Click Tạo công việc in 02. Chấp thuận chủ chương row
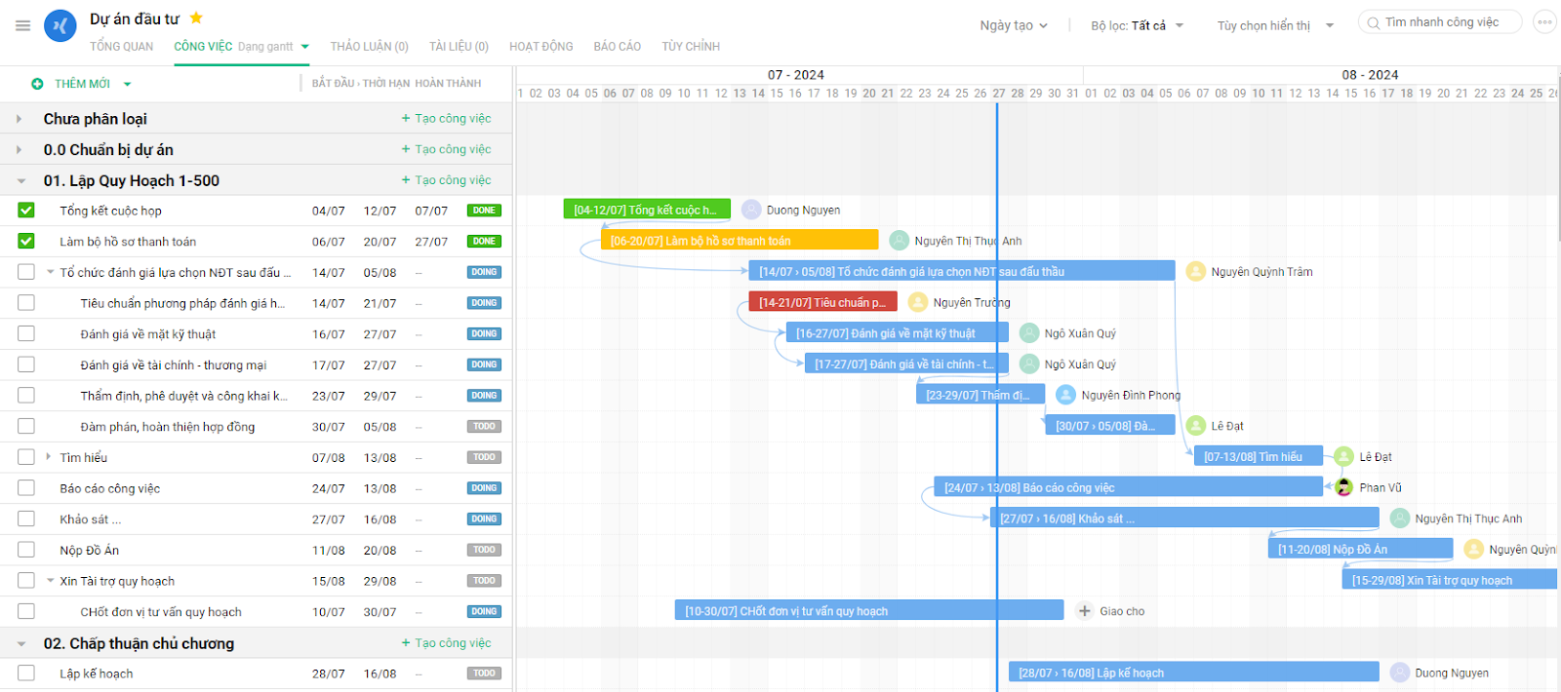The image size is (1561, 692). [446, 643]
